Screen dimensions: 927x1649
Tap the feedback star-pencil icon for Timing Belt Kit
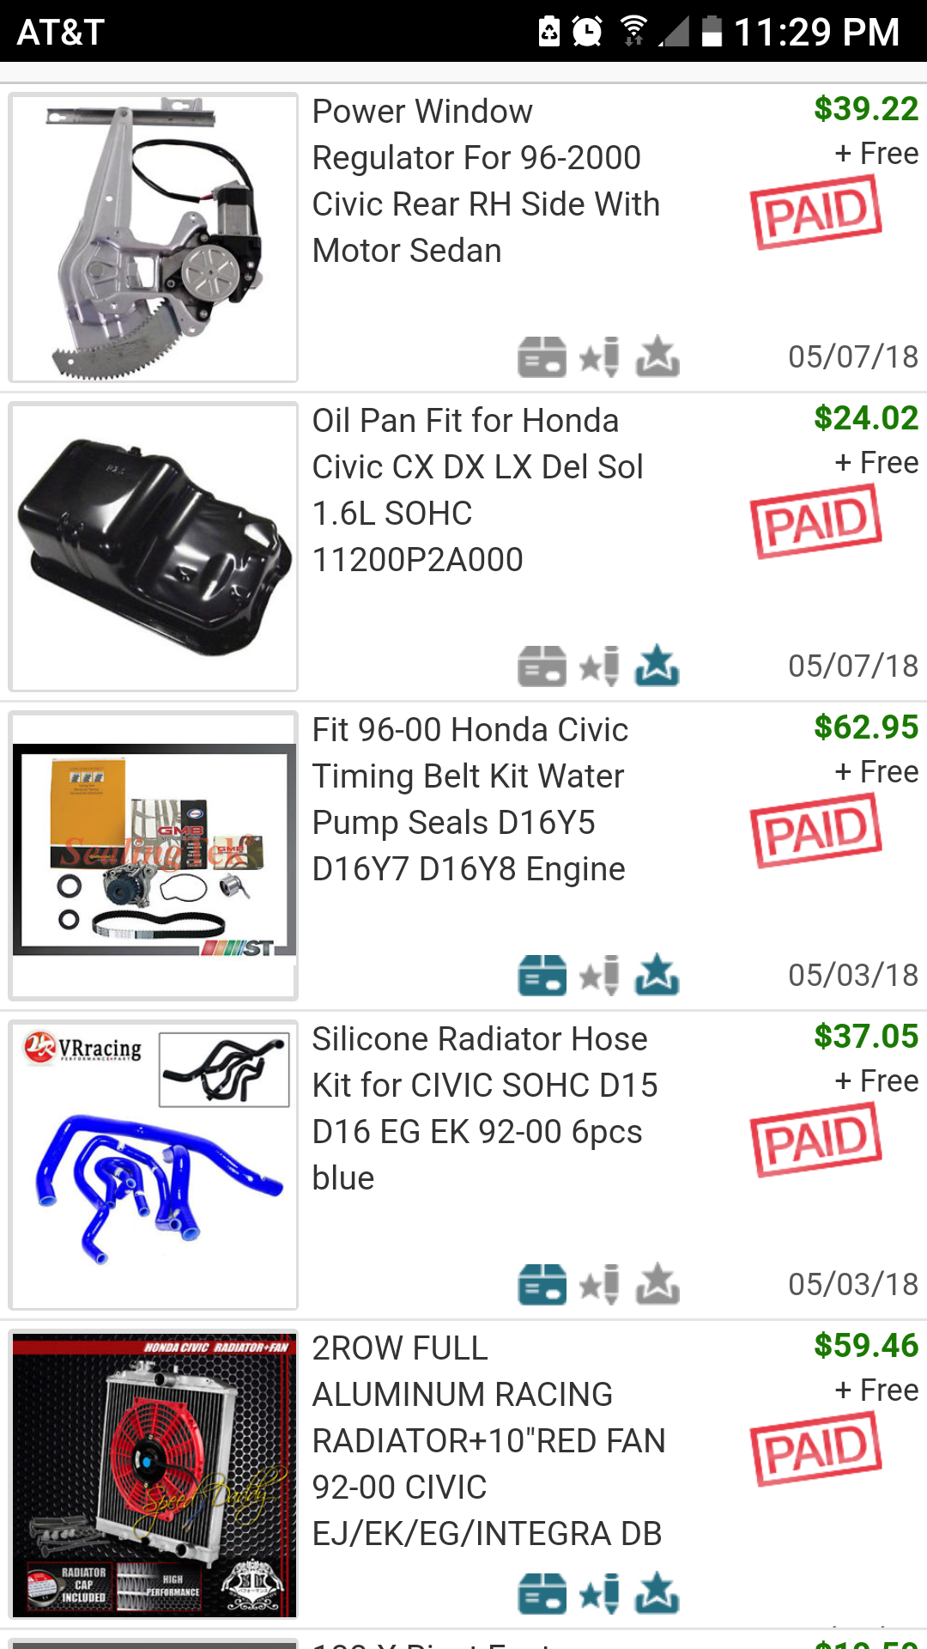(x=599, y=975)
